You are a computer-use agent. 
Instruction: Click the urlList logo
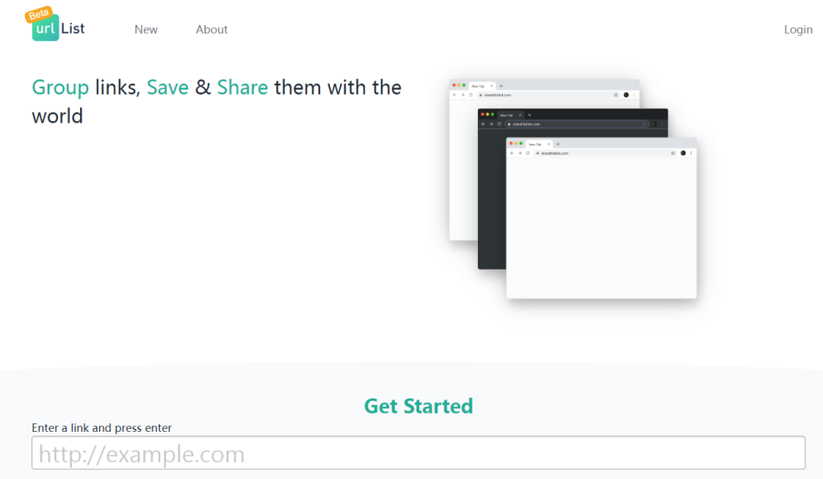[55, 24]
